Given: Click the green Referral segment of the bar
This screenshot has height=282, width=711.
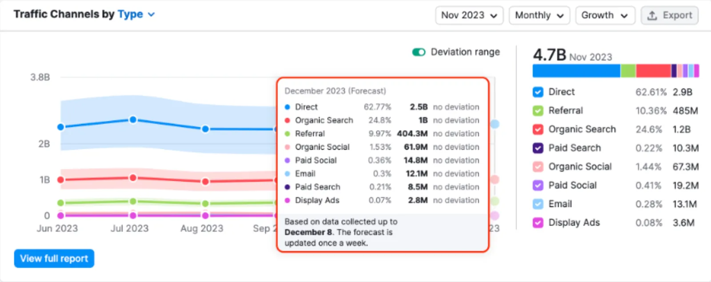Looking at the screenshot, I should [x=628, y=71].
